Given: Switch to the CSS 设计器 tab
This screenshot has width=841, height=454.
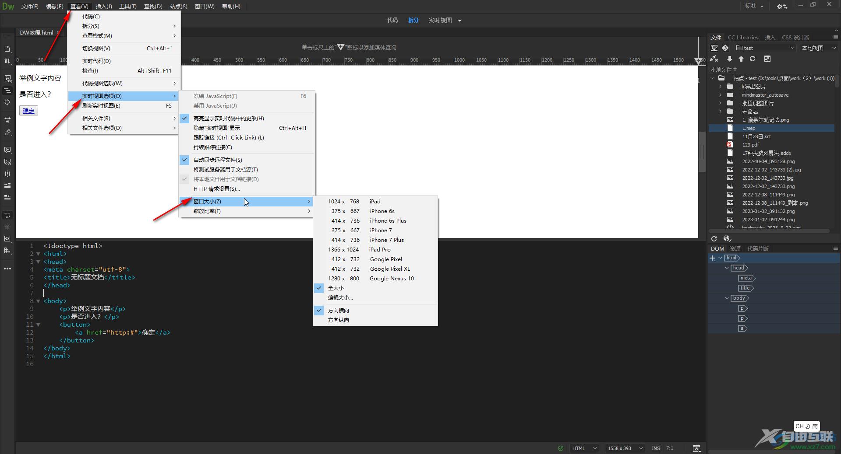Looking at the screenshot, I should (795, 38).
